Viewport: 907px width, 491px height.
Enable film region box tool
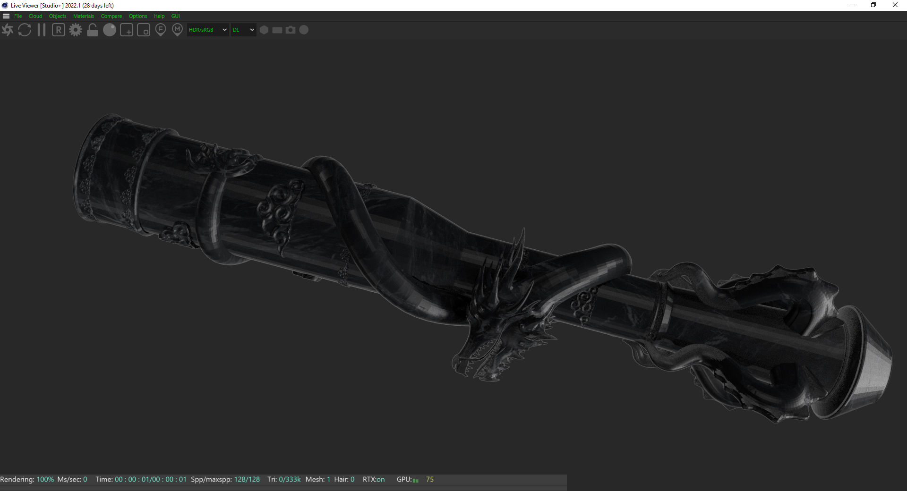[x=144, y=30]
